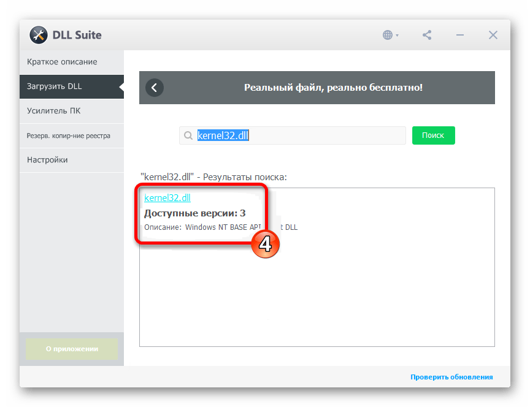
Task: Open Резерв. копир-ние реестра section
Action: point(68,135)
